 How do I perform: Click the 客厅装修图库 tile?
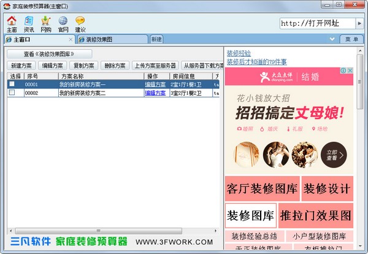tap(262, 188)
